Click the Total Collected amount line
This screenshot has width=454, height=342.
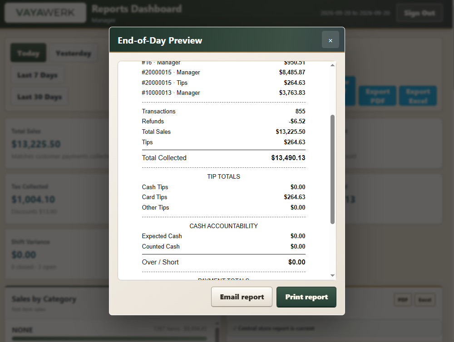tap(223, 158)
